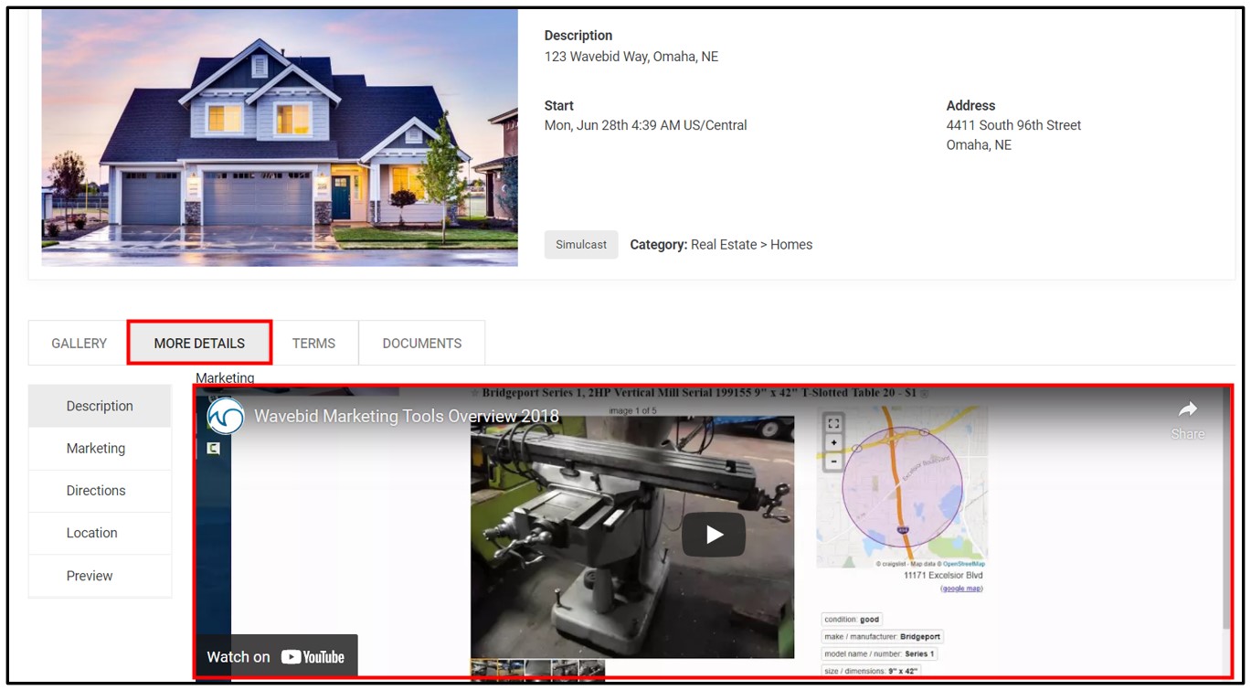This screenshot has height=690, width=1251.
Task: Select Description in the side menu
Action: (100, 406)
